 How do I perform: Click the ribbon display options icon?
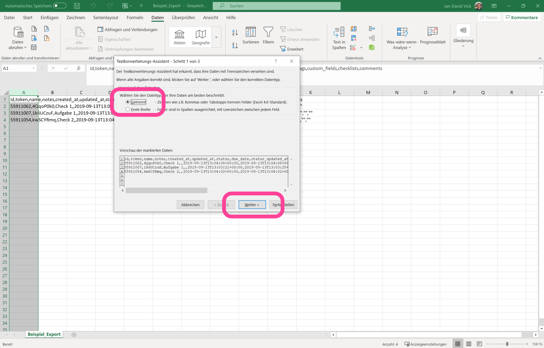(494, 6)
